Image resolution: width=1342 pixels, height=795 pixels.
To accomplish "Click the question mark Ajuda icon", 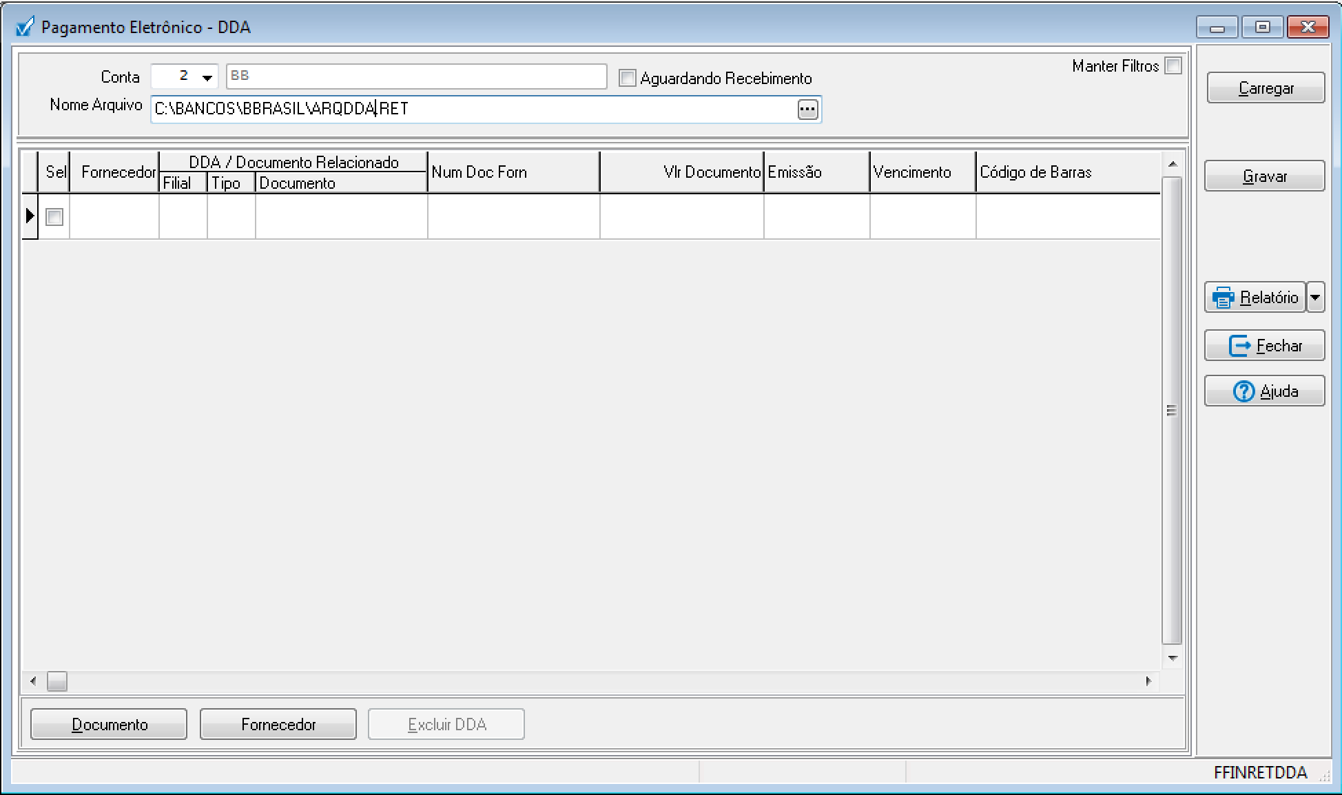I will coord(1243,391).
